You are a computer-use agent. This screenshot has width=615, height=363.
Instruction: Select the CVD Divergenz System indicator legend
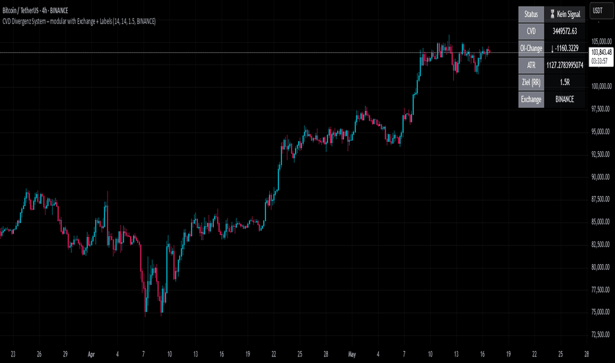79,21
